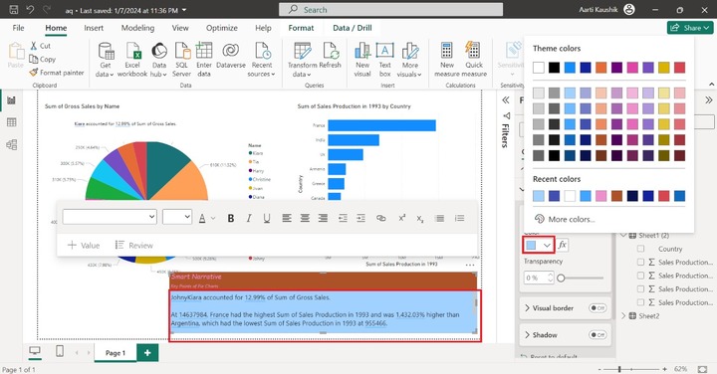Insert hyperlink from text toolbar
717x374 pixels.
(380, 218)
